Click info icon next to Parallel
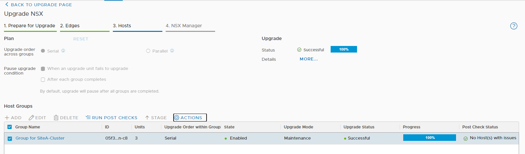525x154 pixels. (172, 51)
